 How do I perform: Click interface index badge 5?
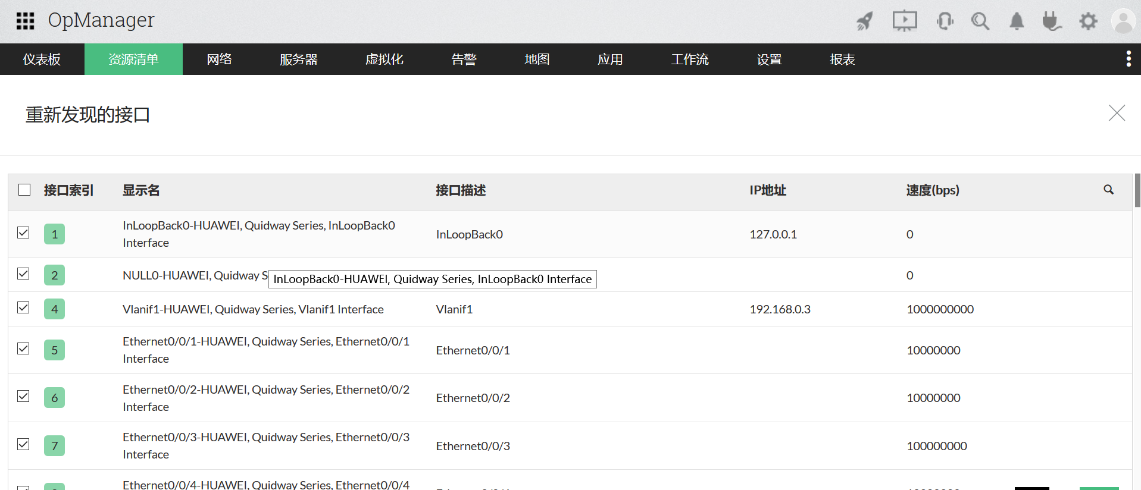pyautogui.click(x=54, y=350)
